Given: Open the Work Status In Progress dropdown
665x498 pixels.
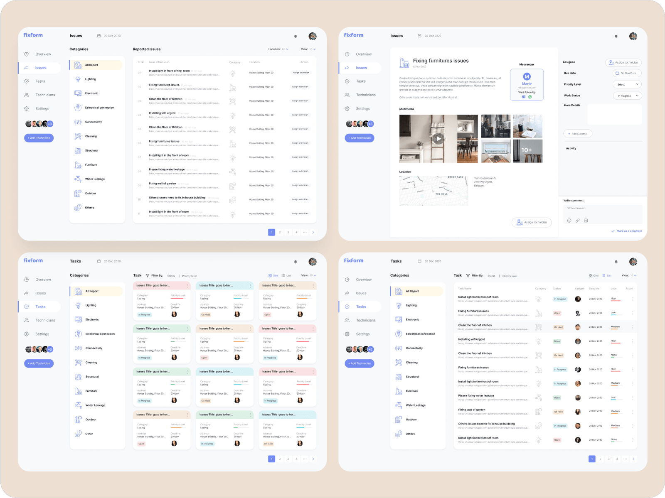Looking at the screenshot, I should pyautogui.click(x=627, y=96).
